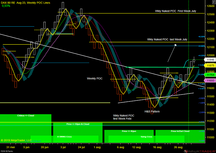The image size is (216, 153).
Task: Select the 'Wkly Naked POC last Week July' label
Action: 167,39
